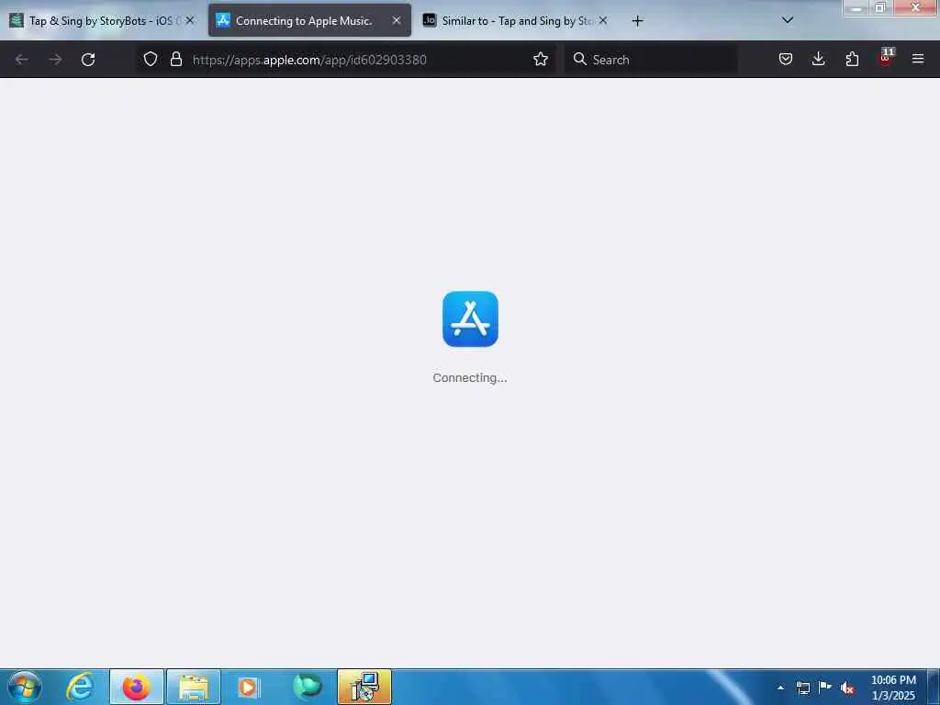The image size is (940, 705).
Task: Go back with the back arrow
Action: pos(22,60)
